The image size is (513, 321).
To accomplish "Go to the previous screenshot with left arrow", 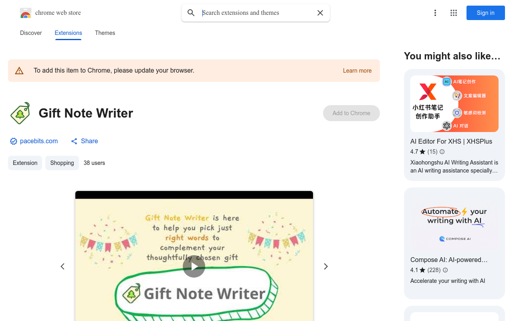I will [63, 266].
